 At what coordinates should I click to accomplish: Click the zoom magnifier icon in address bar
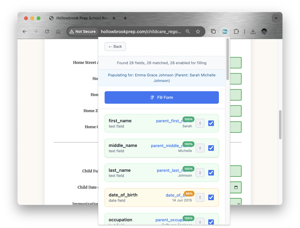(188, 31)
